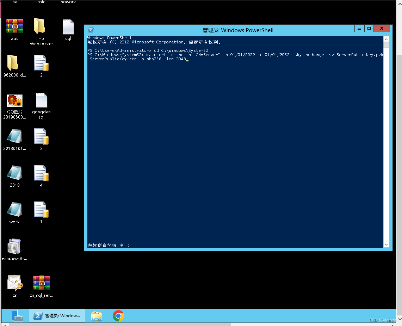Open the abc WinRAR archive on desktop
This screenshot has height=326, width=402.
coord(15,26)
